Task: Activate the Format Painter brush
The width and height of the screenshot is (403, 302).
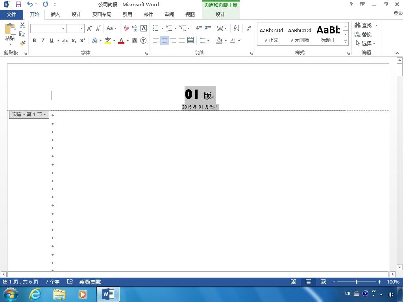Action: (22, 43)
